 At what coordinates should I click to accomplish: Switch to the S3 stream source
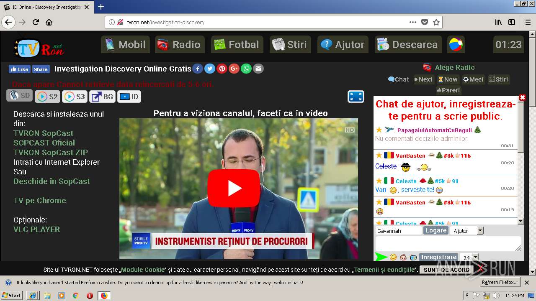tap(75, 97)
